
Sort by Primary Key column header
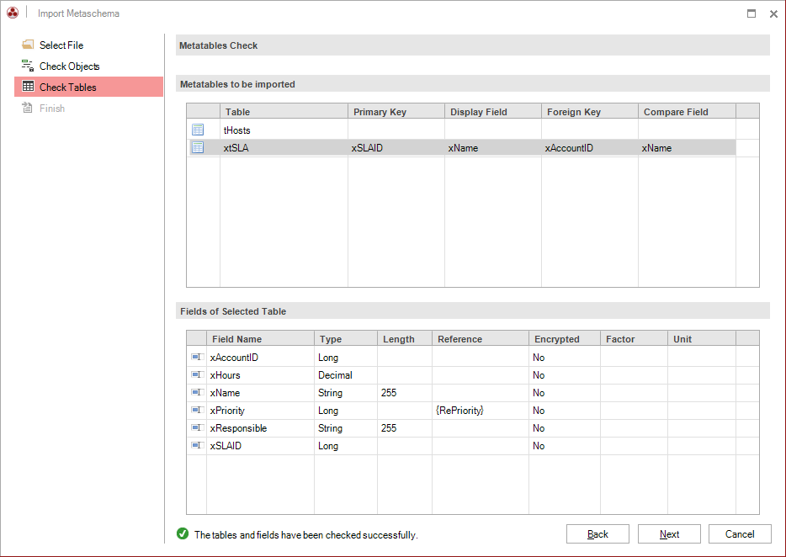click(x=396, y=111)
